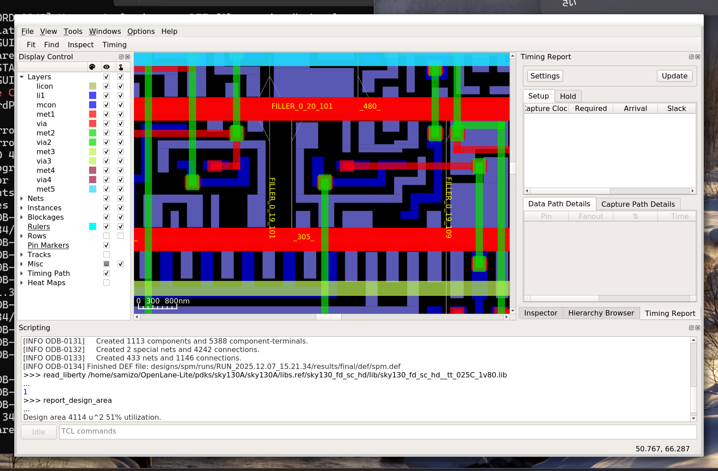
Task: Hide the met1 layer visibility checkbox
Action: point(106,115)
